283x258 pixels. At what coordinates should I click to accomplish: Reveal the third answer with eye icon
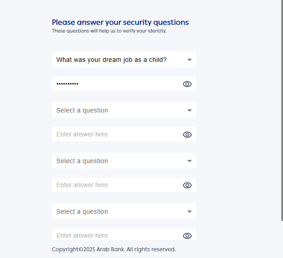click(187, 185)
